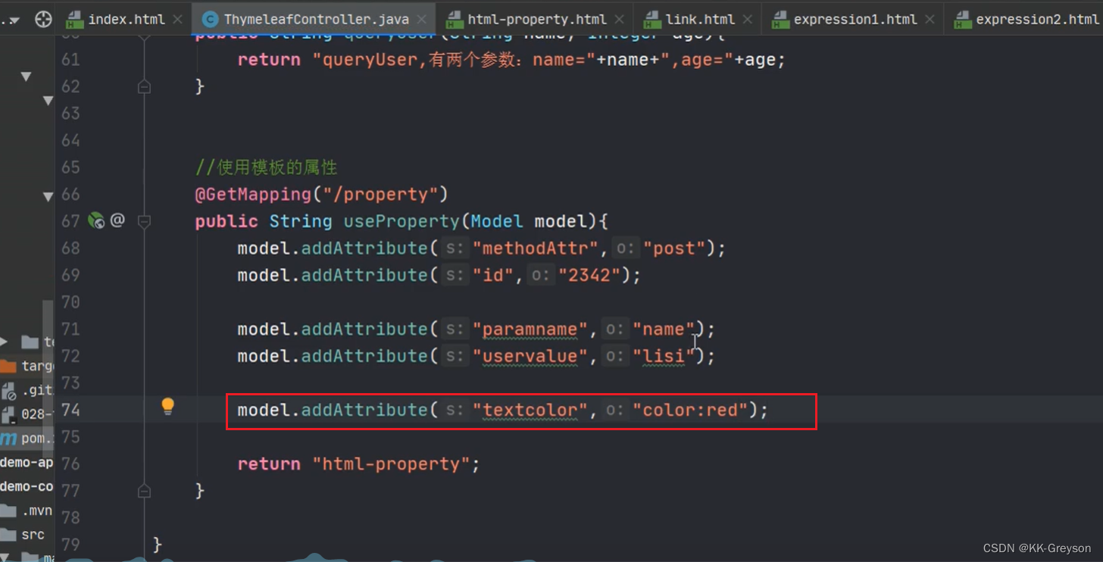
Task: Click the "methodAttr" string on line 68
Action: point(536,248)
